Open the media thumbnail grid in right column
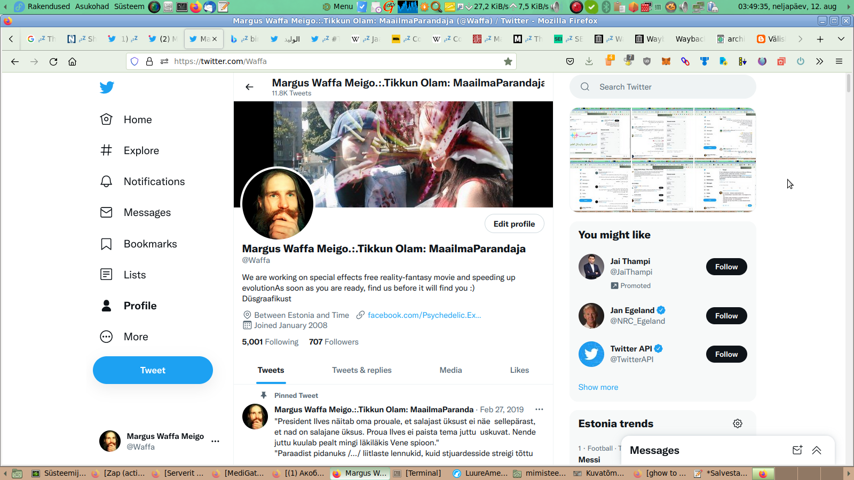The width and height of the screenshot is (854, 480). click(663, 160)
